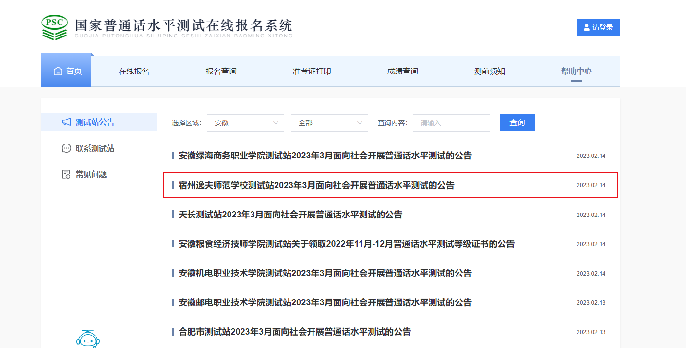This screenshot has height=348, width=686.
Task: Open the 帮助中心 menu
Action: [x=576, y=72]
